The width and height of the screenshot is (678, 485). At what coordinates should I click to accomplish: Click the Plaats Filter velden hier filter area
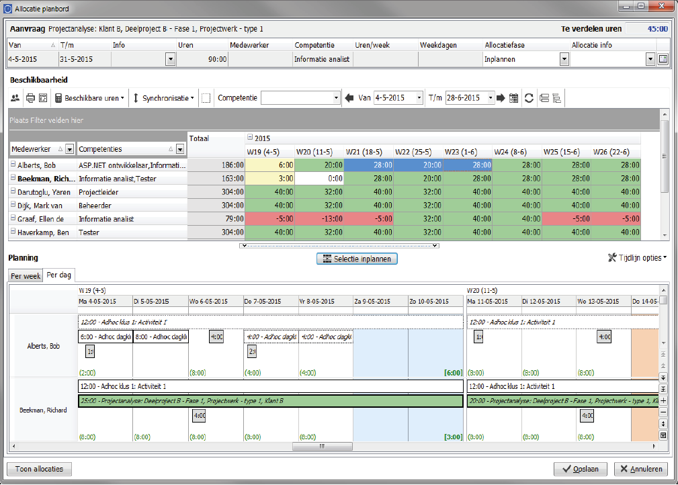[334, 120]
